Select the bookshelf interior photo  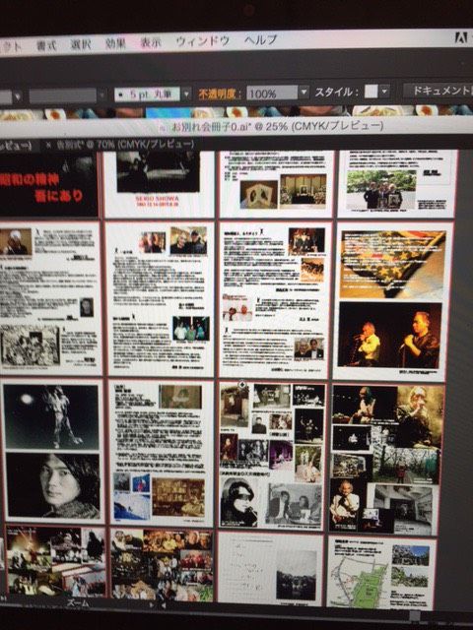pyautogui.click(x=178, y=497)
